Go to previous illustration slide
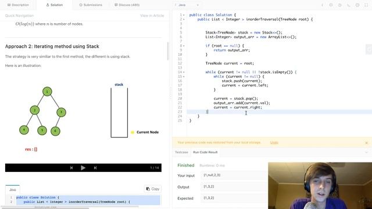 [x=71, y=168]
